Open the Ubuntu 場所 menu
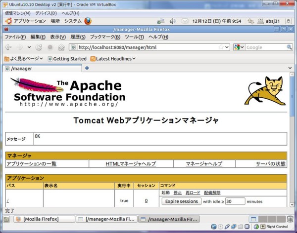 (x=55, y=21)
